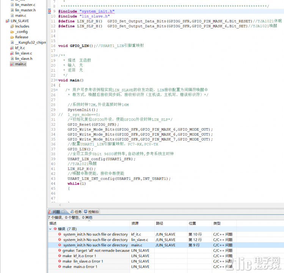The width and height of the screenshot is (284, 273).
Task: Open the Includes folder
Action: point(22,26)
